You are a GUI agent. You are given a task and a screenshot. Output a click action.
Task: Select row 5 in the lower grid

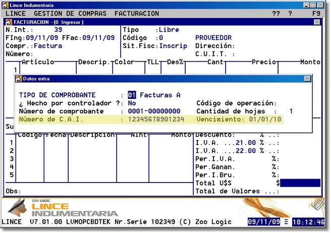(x=12, y=175)
